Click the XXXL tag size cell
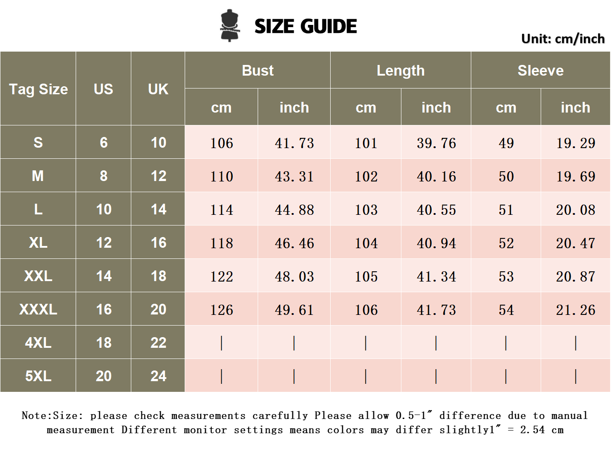611x451 pixels. pos(38,309)
